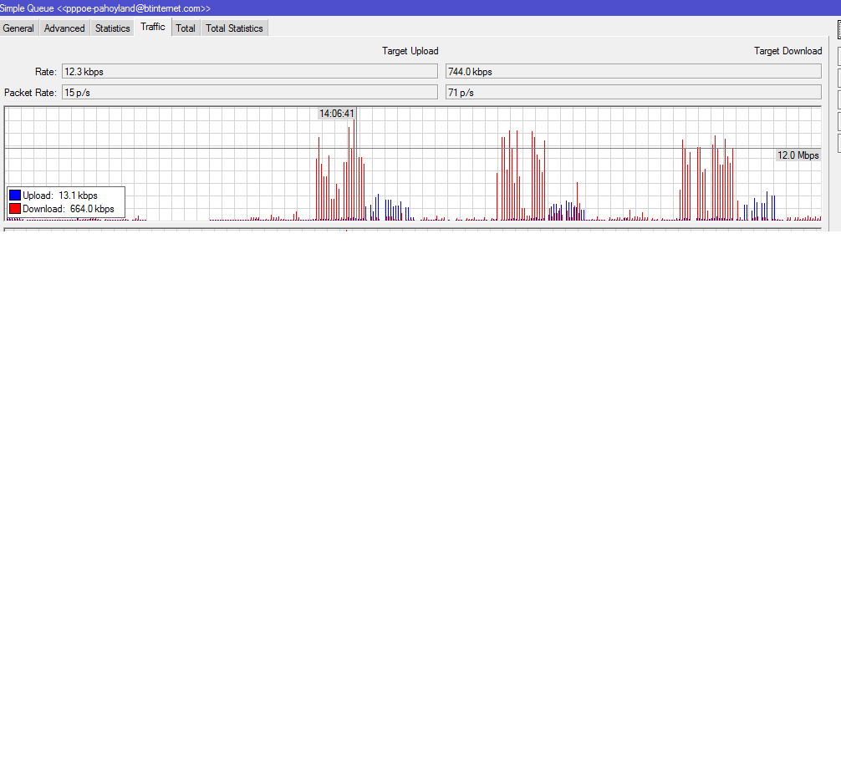This screenshot has height=762, width=841.
Task: Click the Target Upload column header
Action: [x=410, y=51]
